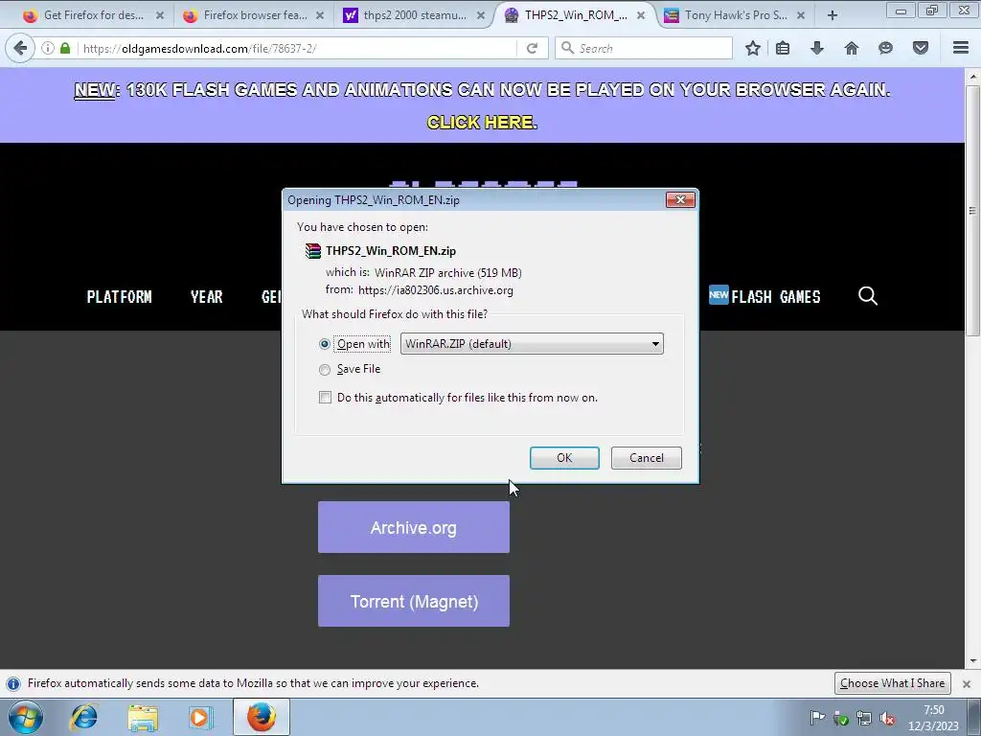The image size is (981, 736).
Task: Close the 'Tony Hawk's Pro S...' tab
Action: pos(801,15)
